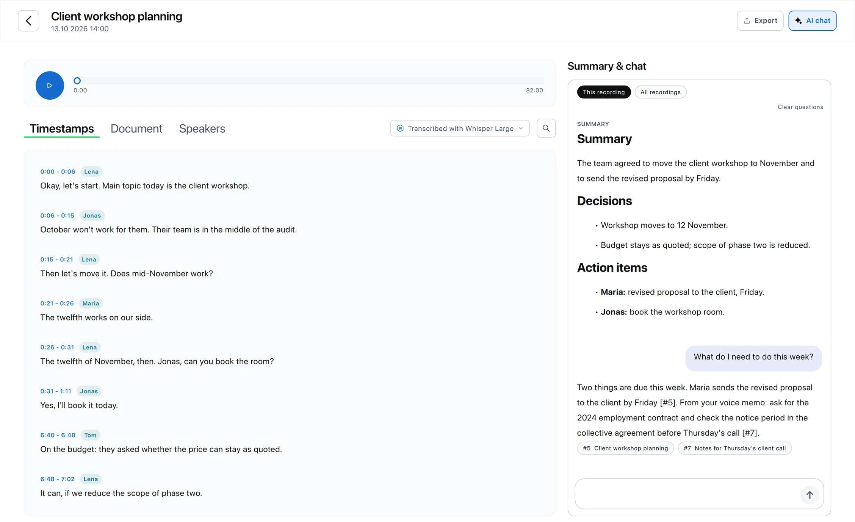The width and height of the screenshot is (855, 522).
Task: Click "The twelfth works on our side."
Action: (97, 317)
